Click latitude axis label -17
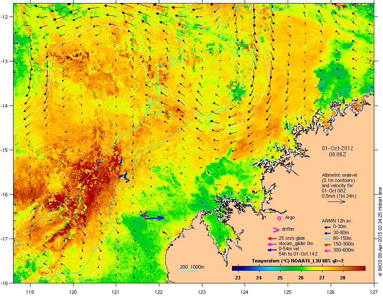 (5, 239)
